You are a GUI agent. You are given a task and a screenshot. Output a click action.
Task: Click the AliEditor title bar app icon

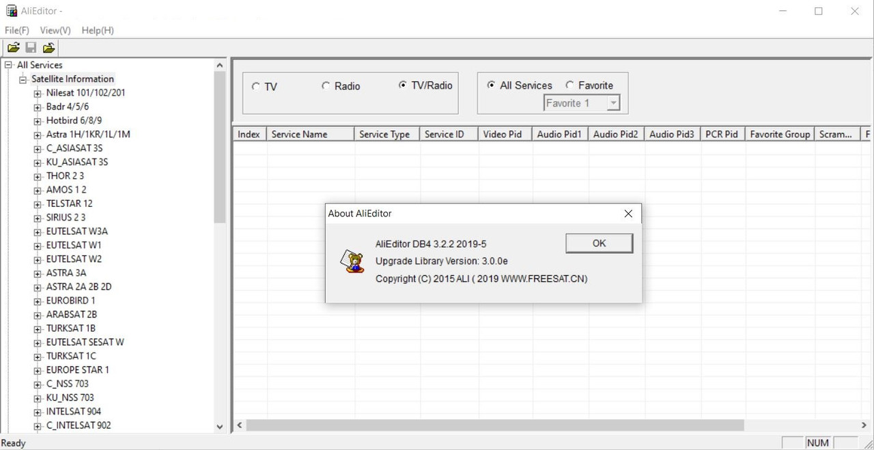click(12, 11)
